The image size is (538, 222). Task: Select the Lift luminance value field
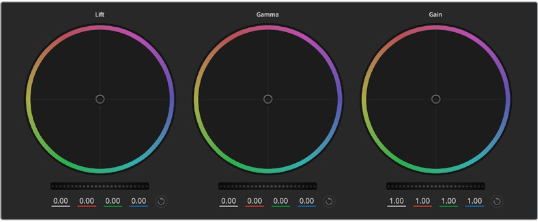pos(61,201)
